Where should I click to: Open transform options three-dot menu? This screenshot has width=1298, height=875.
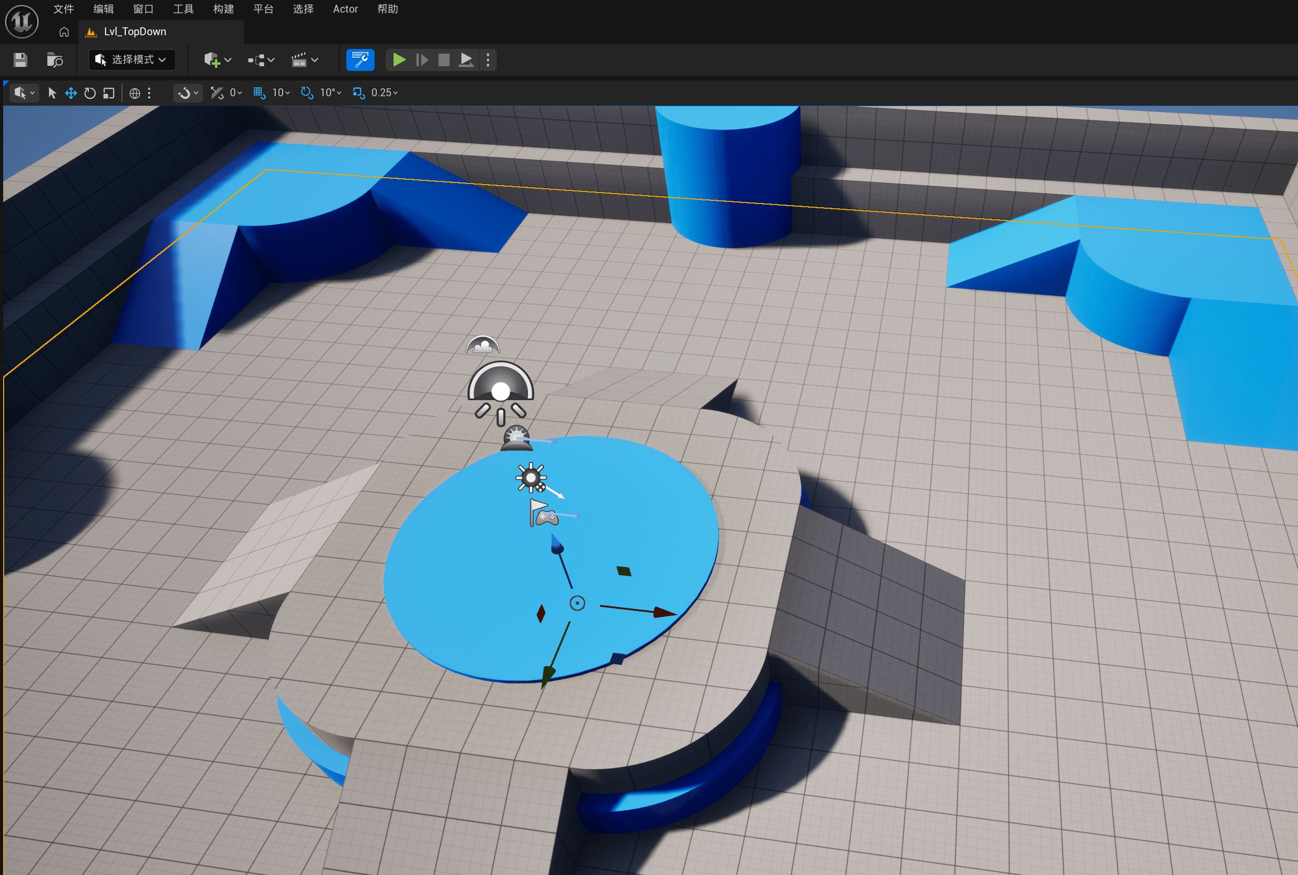(149, 93)
